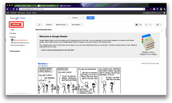172x103 pixels.
Task: Go to next item with down arrow
Action: (x=150, y=25)
